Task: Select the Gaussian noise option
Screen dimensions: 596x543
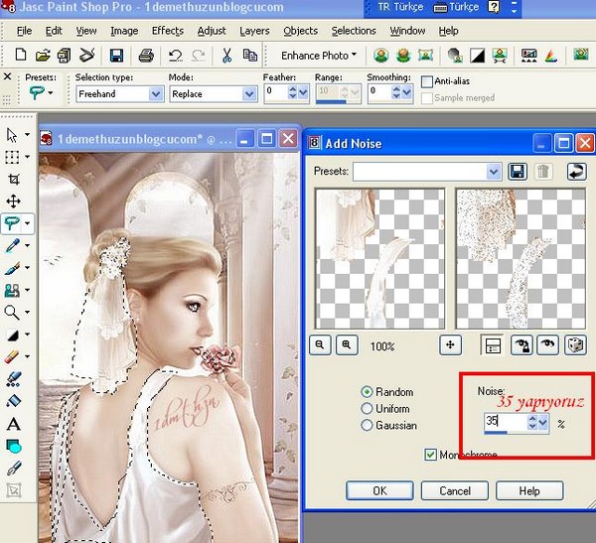Action: (368, 425)
